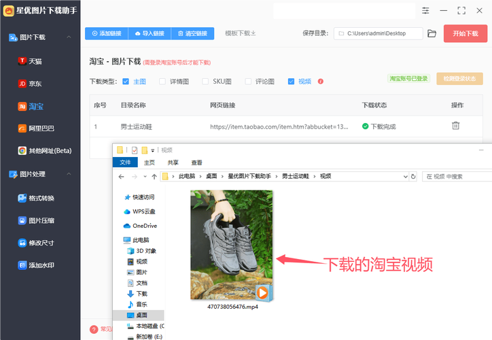Enable the SKU图 checkbox

(205, 82)
